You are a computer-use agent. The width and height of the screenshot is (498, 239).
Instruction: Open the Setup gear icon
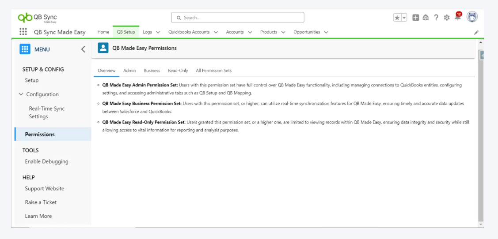(447, 18)
